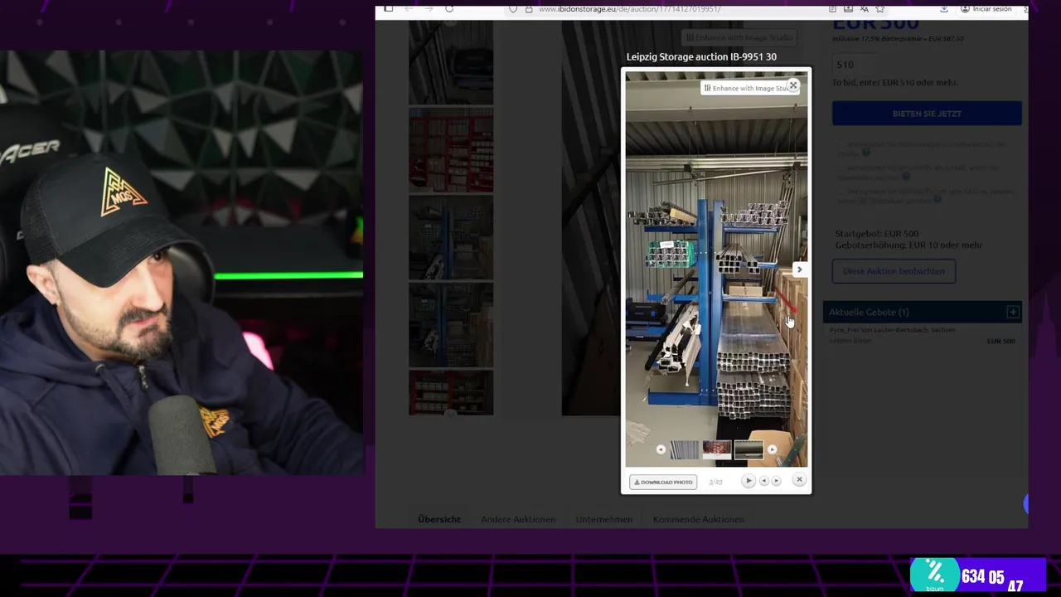Click the ibidonstorage.eu URL in address bar
This screenshot has height=597, width=1061.
pyautogui.click(x=629, y=9)
